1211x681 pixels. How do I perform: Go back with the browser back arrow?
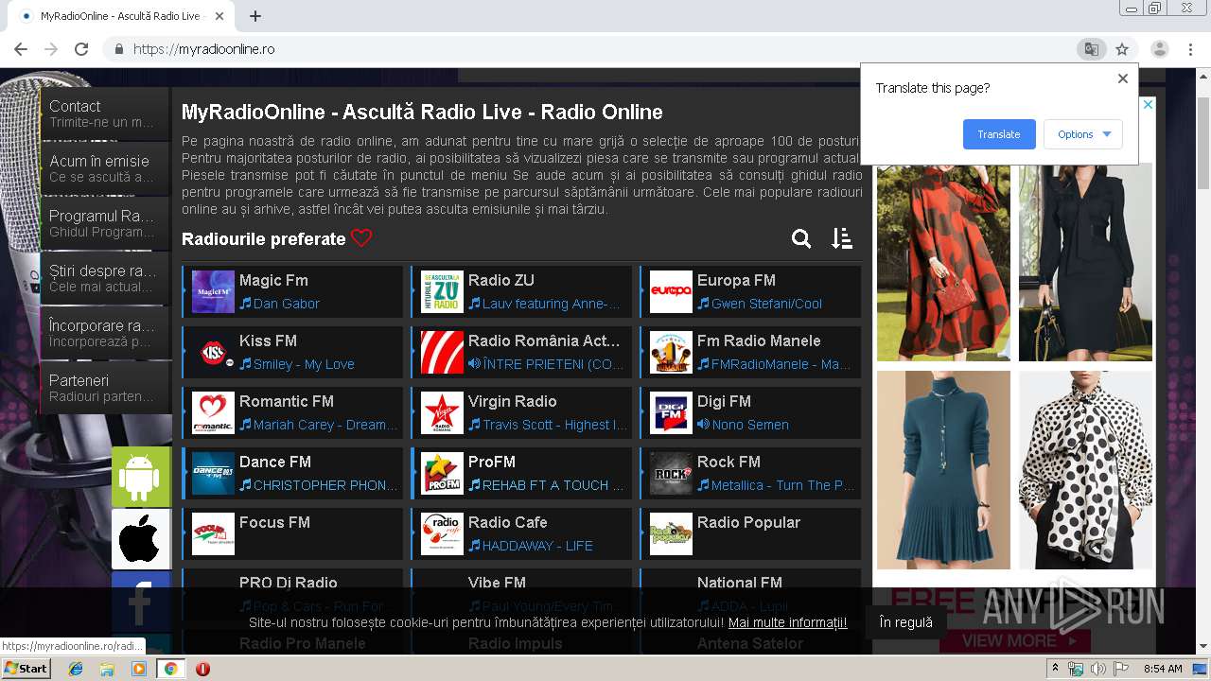click(20, 49)
